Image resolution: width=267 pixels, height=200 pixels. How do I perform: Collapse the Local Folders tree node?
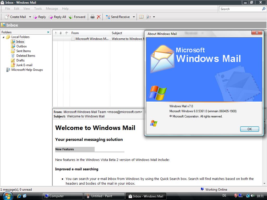click(3, 37)
